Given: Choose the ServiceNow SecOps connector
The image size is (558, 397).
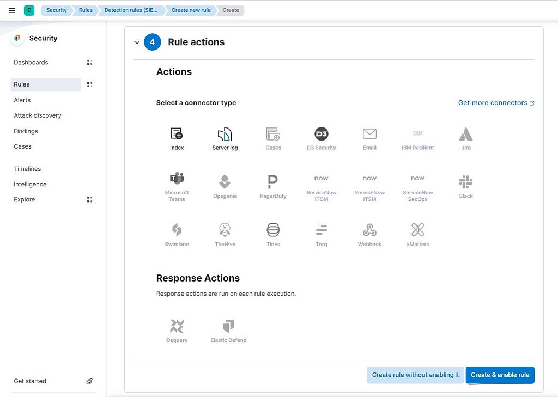Looking at the screenshot, I should (418, 187).
